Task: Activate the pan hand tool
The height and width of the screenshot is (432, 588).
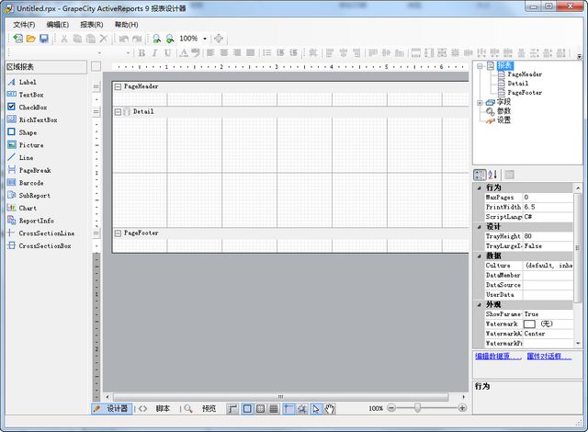Action: [x=330, y=408]
